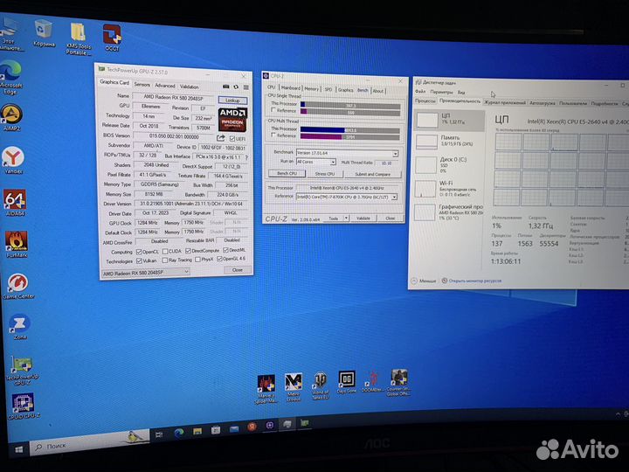
Task: Open Task View from the taskbar
Action: pos(159,434)
